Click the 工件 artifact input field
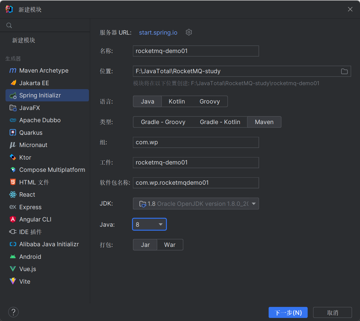Image resolution: width=360 pixels, height=321 pixels. point(196,162)
